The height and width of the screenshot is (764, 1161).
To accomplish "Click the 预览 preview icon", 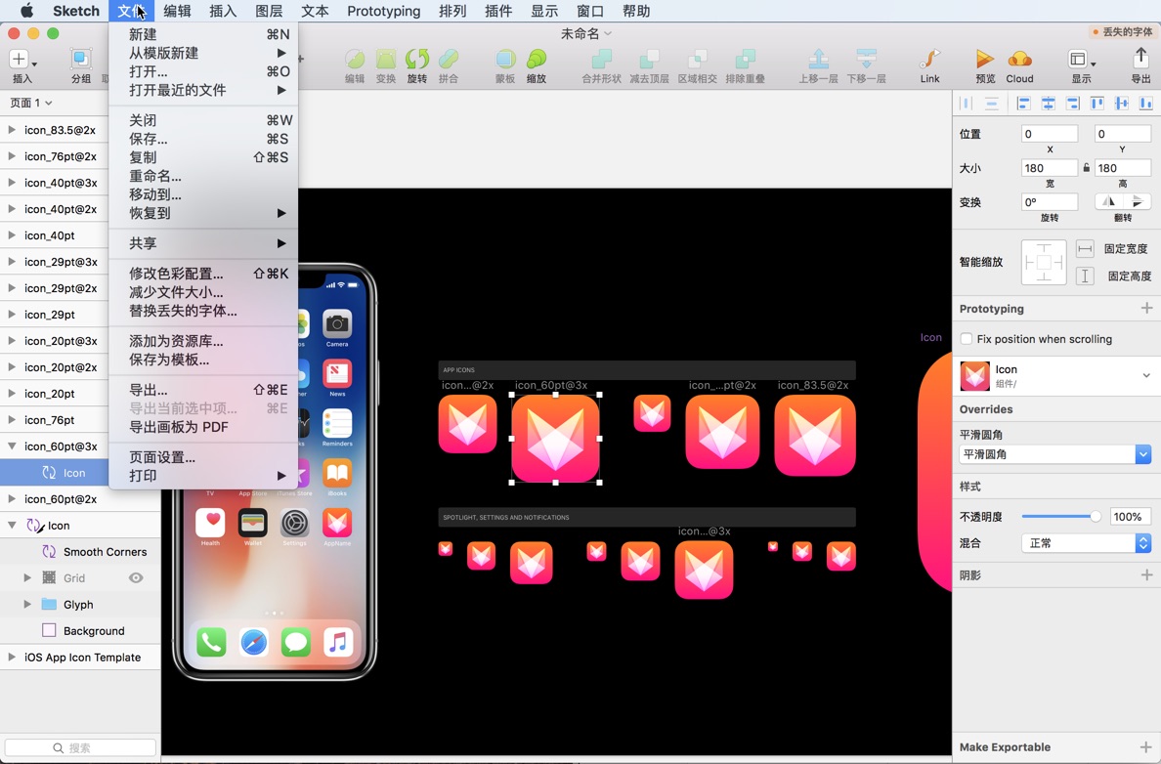I will point(985,61).
